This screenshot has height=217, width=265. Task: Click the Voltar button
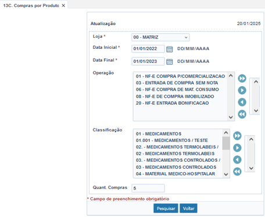coord(188,208)
